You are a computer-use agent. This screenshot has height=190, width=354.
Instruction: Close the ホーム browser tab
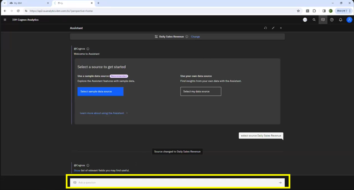pos(92,3)
